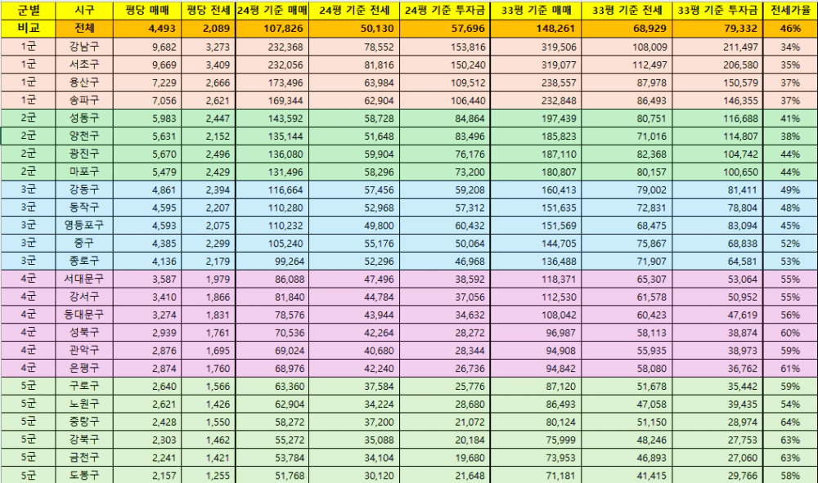The height and width of the screenshot is (483, 818).
Task: Click the overall 평당 매매 value 4,493
Action: tap(147, 29)
